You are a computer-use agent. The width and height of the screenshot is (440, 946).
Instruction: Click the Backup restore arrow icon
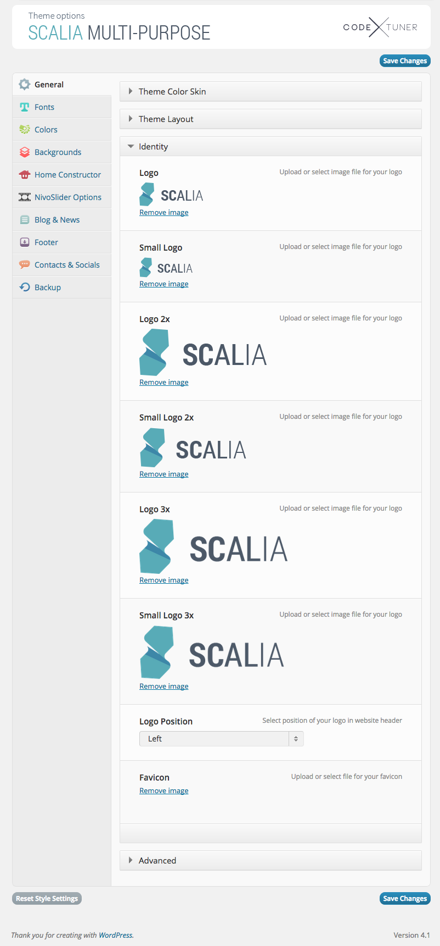[24, 287]
